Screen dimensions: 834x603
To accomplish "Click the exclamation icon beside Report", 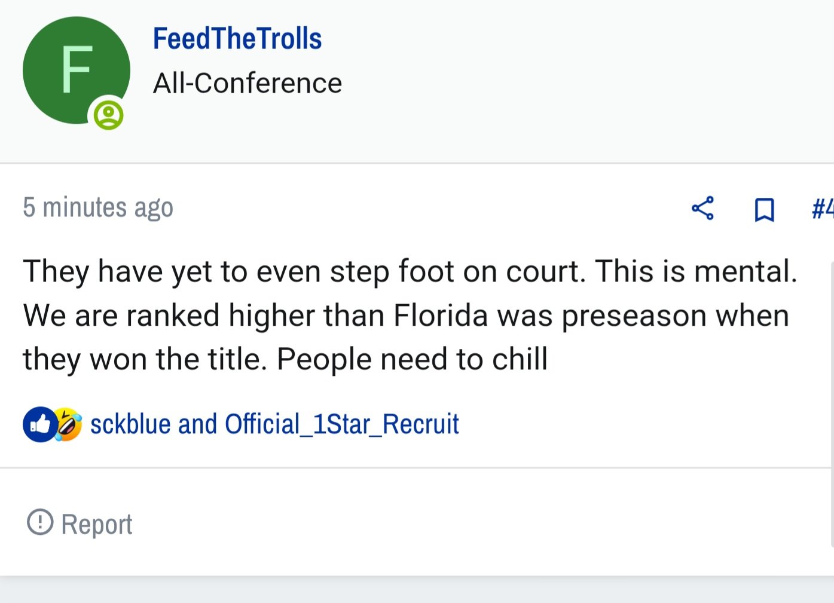I will click(x=40, y=522).
